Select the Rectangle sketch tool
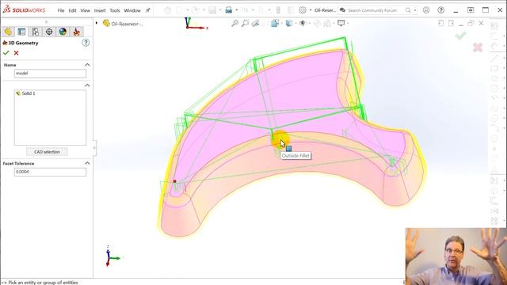This screenshot has height=285, width=507. tap(494, 68)
